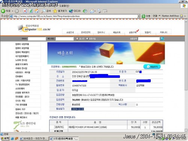Click the Mail envelope toolbar icon

pos(92,11)
